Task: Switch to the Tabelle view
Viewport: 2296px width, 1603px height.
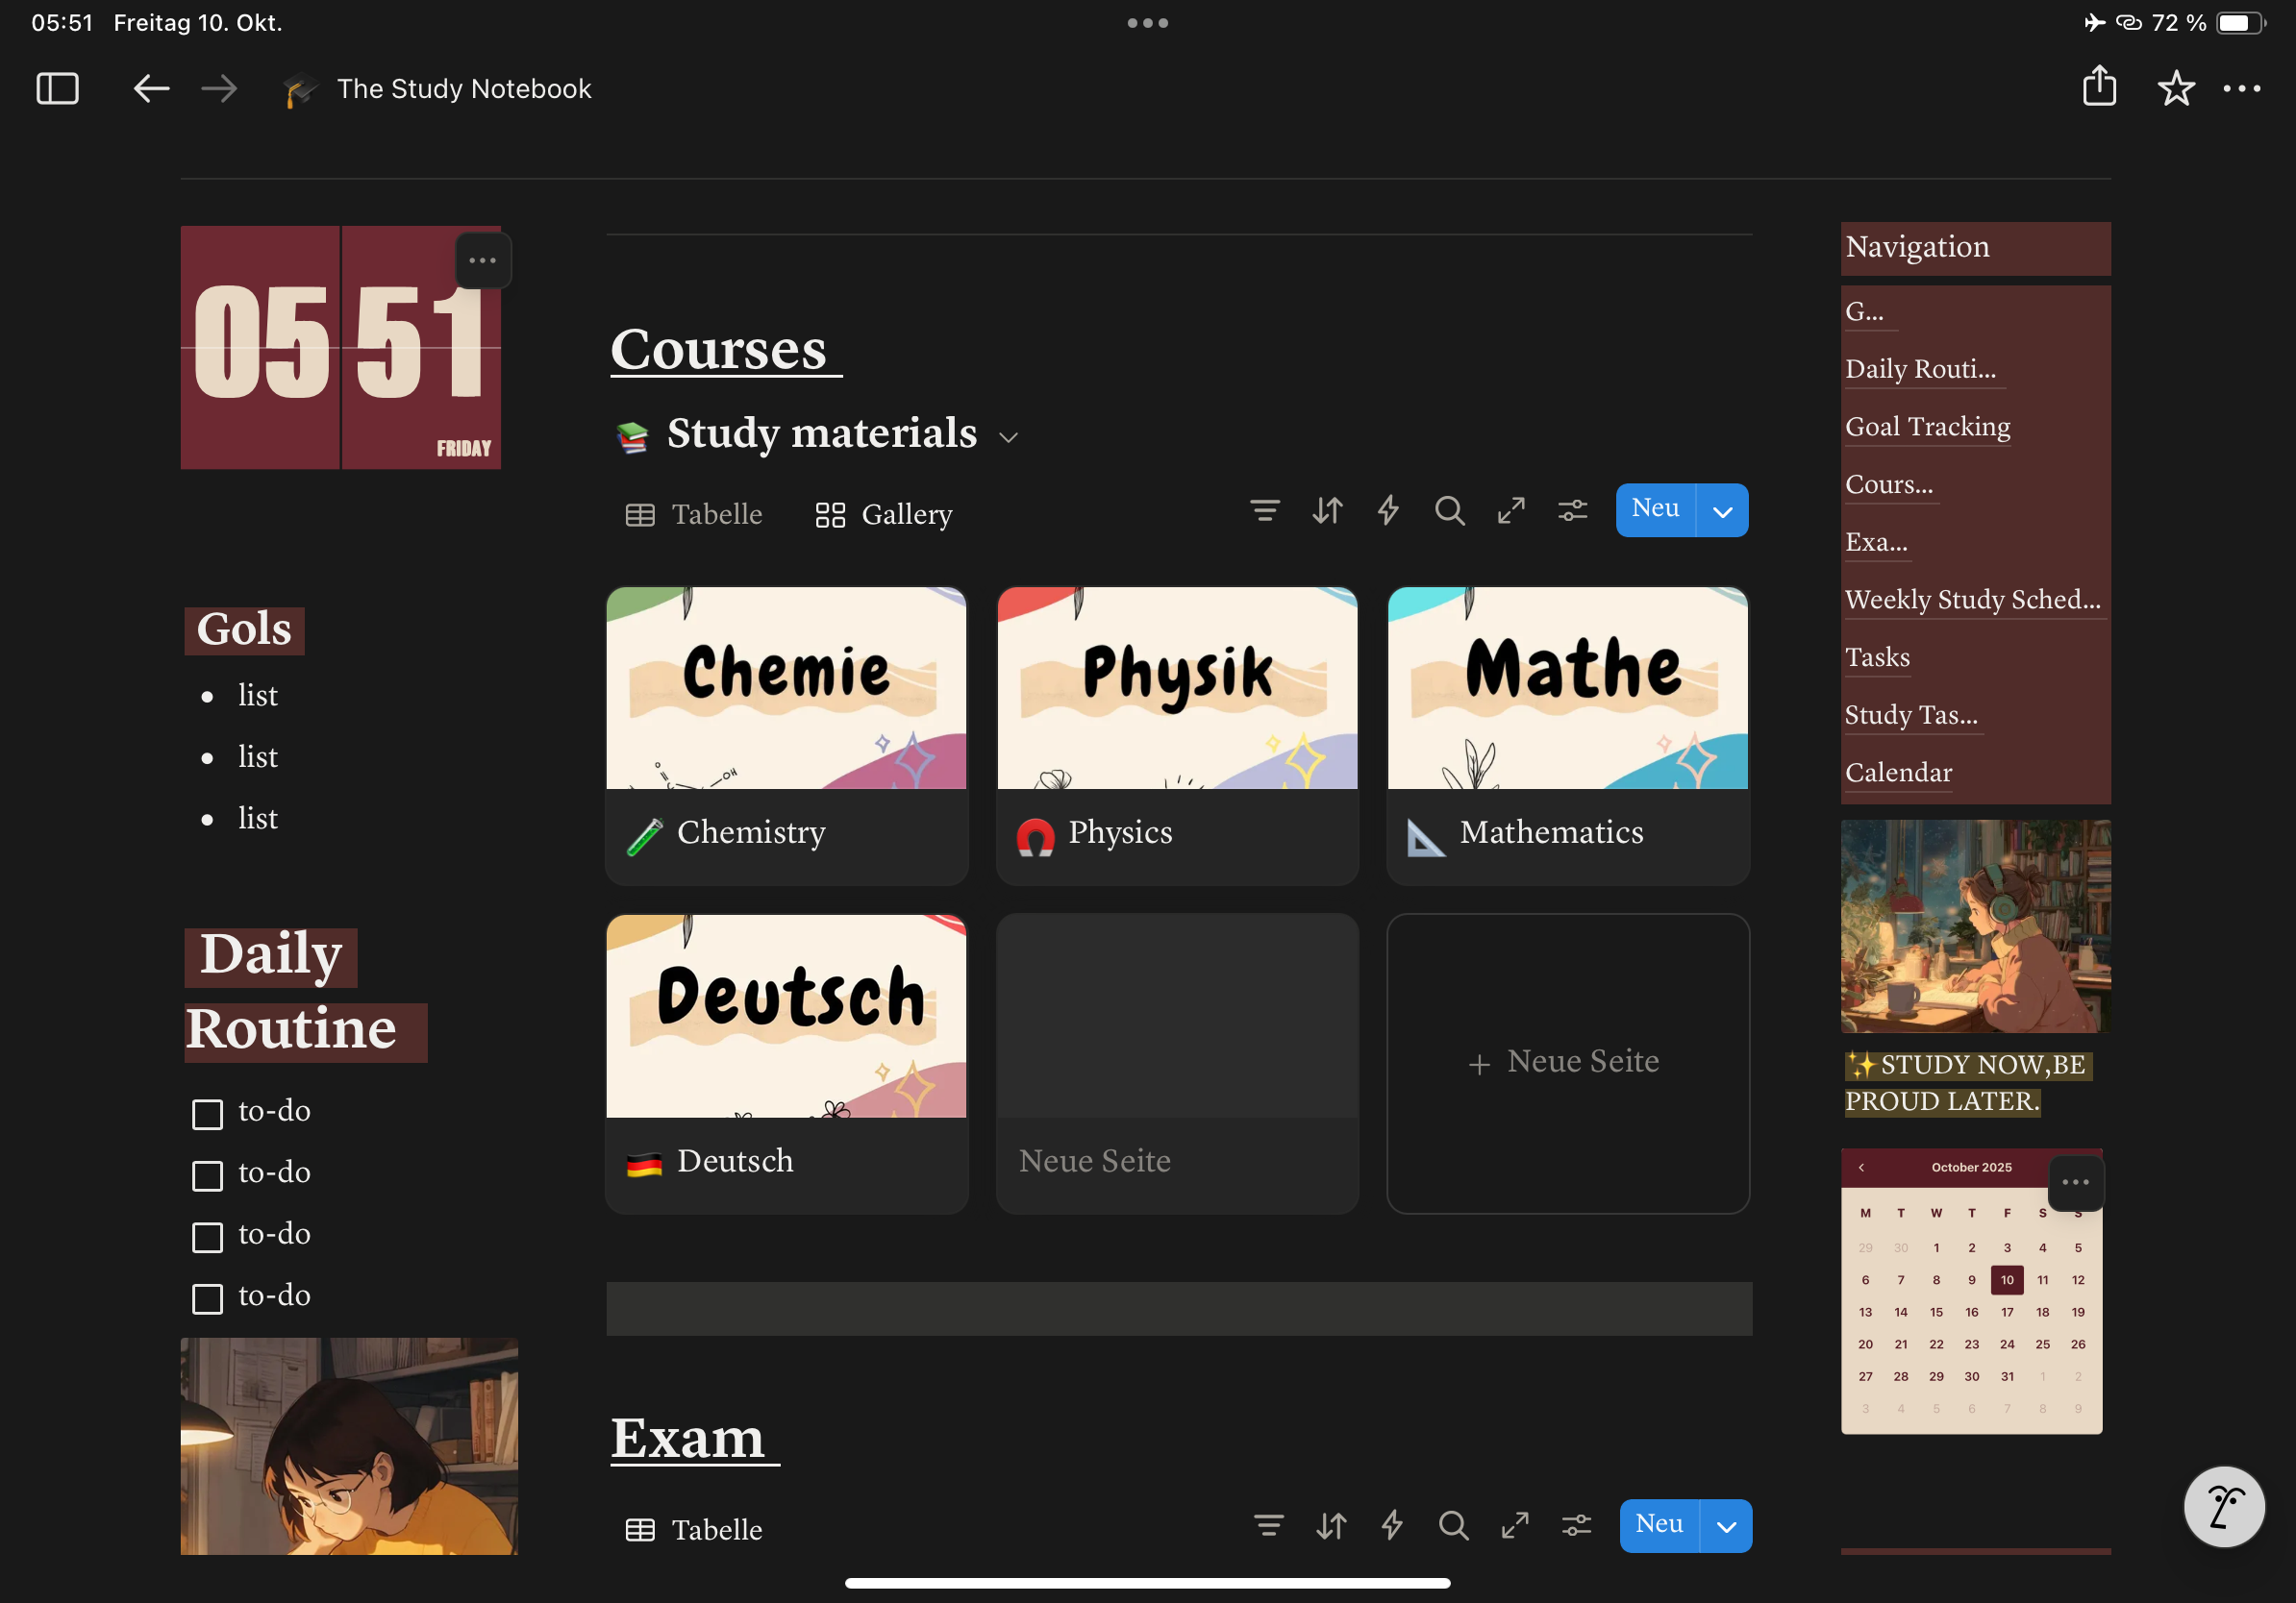Action: [x=694, y=514]
